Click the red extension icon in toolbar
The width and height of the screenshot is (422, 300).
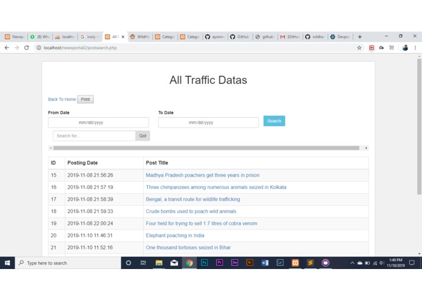[x=372, y=47]
